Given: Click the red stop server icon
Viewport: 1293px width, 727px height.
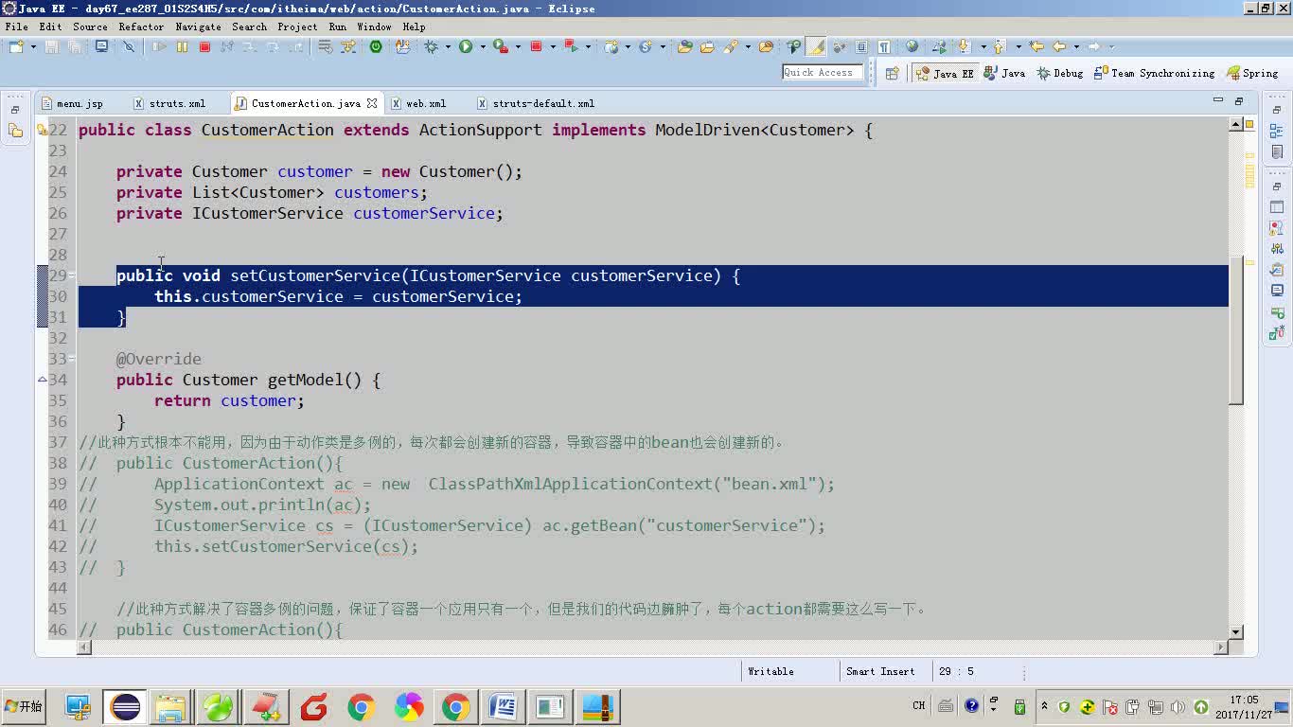Looking at the screenshot, I should pyautogui.click(x=536, y=46).
